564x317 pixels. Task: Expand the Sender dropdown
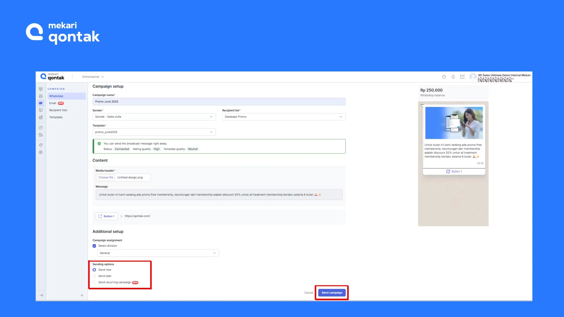pos(154,117)
